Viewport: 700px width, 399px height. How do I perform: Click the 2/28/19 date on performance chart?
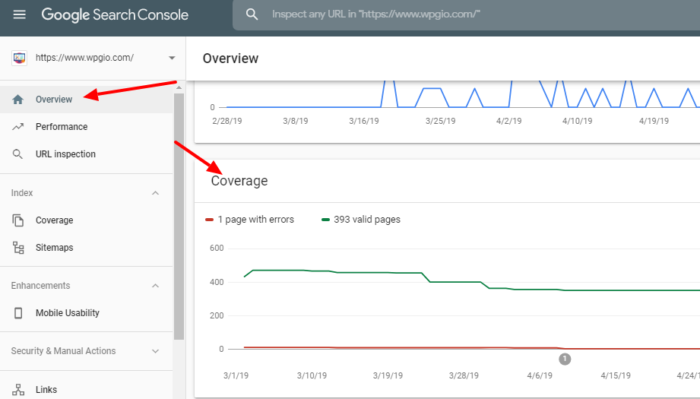click(226, 121)
